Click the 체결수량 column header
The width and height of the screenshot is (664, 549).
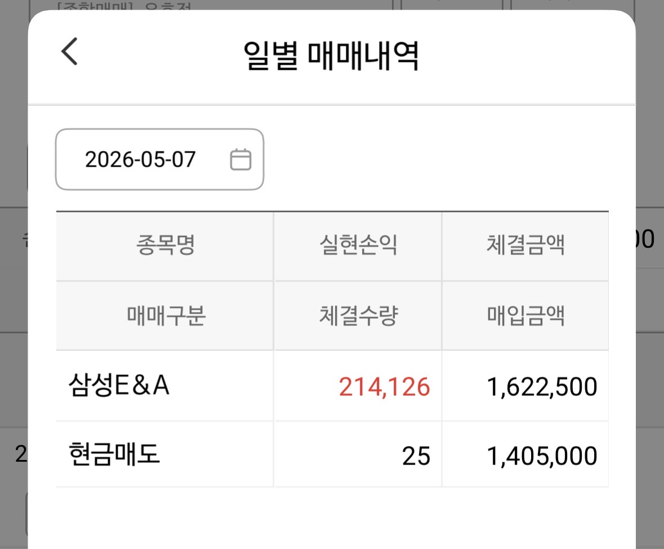pos(358,316)
